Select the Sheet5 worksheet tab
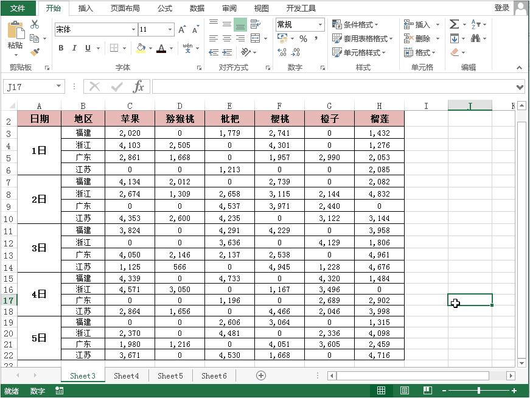 170,375
